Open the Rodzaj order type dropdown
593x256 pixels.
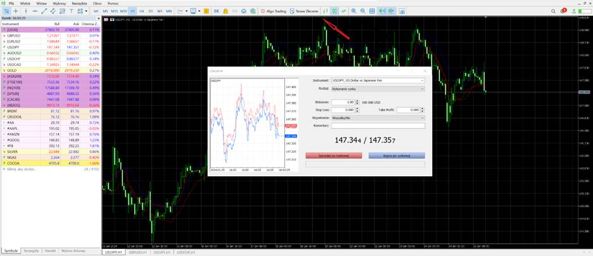click(378, 89)
